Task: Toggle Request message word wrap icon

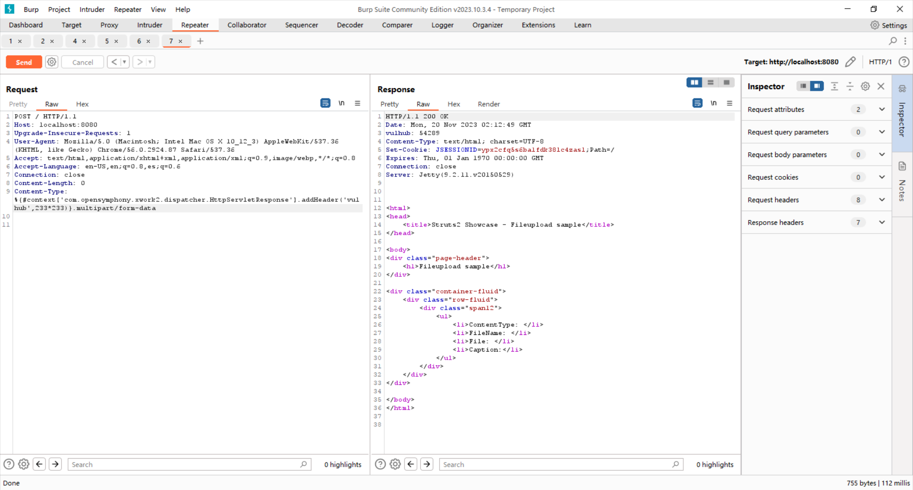Action: (325, 103)
